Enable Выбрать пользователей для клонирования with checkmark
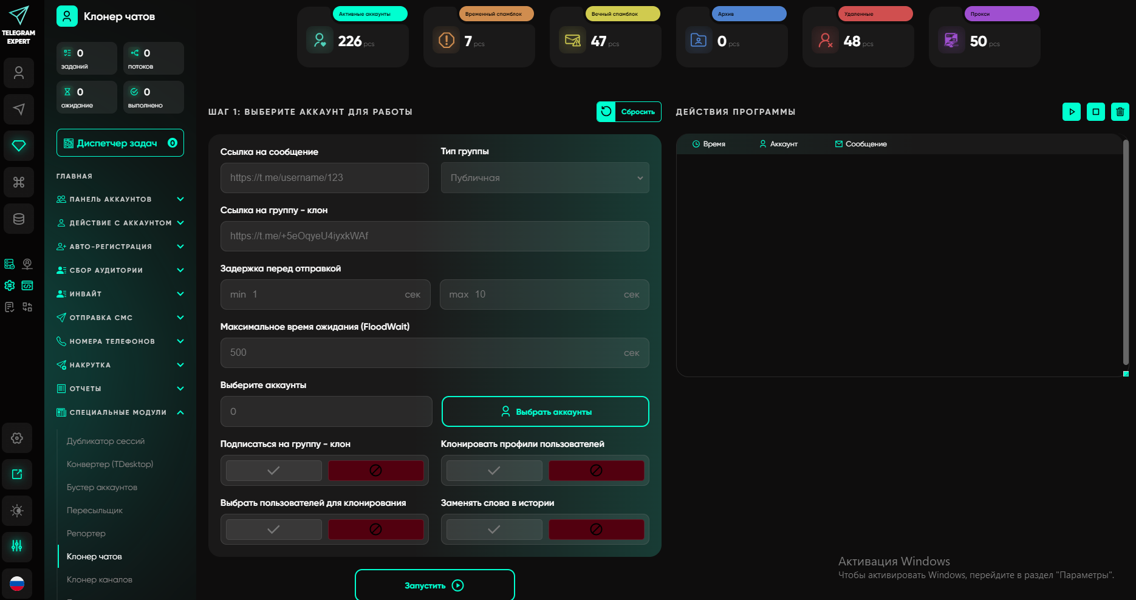The width and height of the screenshot is (1136, 600). tap(274, 530)
